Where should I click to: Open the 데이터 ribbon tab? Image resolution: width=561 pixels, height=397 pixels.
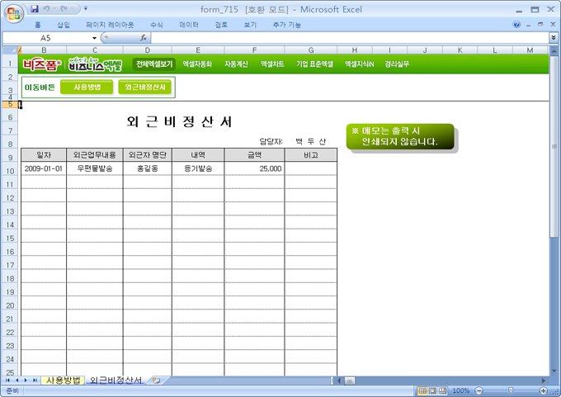(x=189, y=25)
